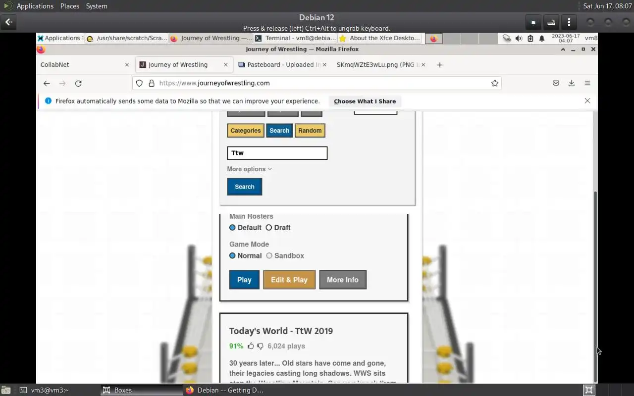Select the Categories filter button

point(246,131)
